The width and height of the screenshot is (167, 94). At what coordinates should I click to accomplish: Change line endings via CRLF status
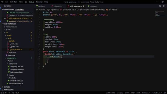coord(133,93)
